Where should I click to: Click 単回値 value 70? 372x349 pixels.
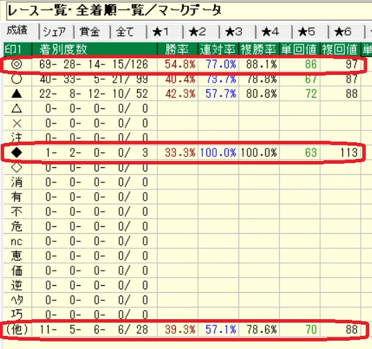point(311,330)
